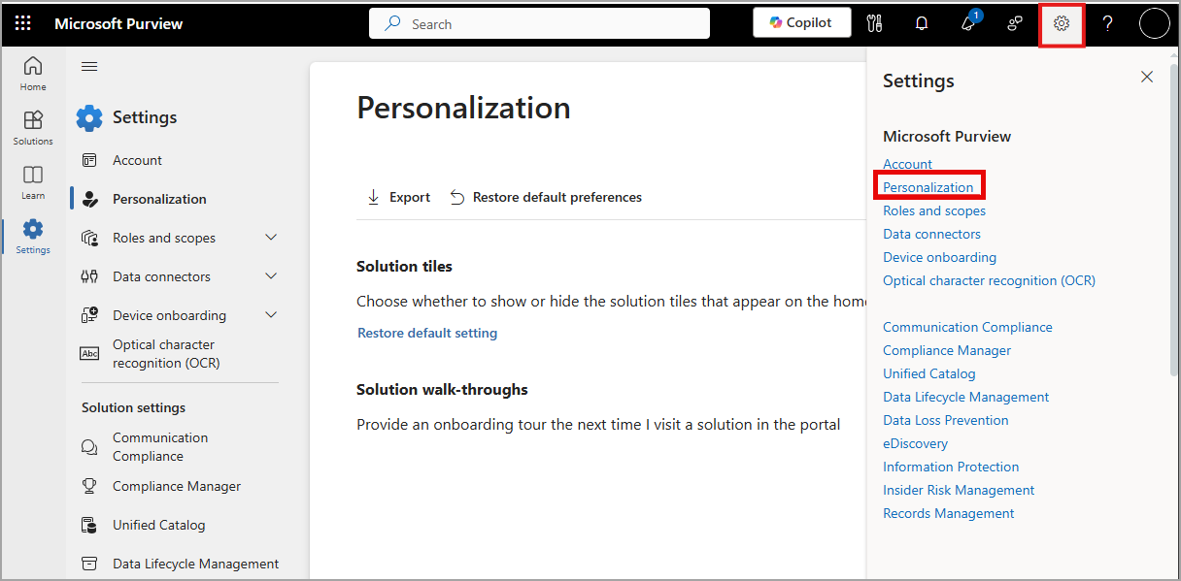Click the Data connectors plug icon
Screen dimensions: 1181x581
point(89,276)
